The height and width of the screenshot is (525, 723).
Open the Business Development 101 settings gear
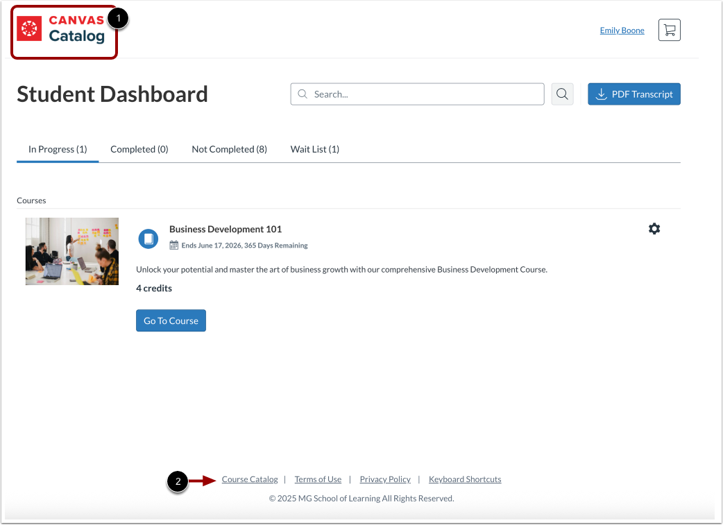click(x=654, y=229)
